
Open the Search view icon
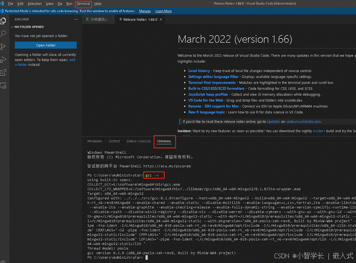click(3, 34)
